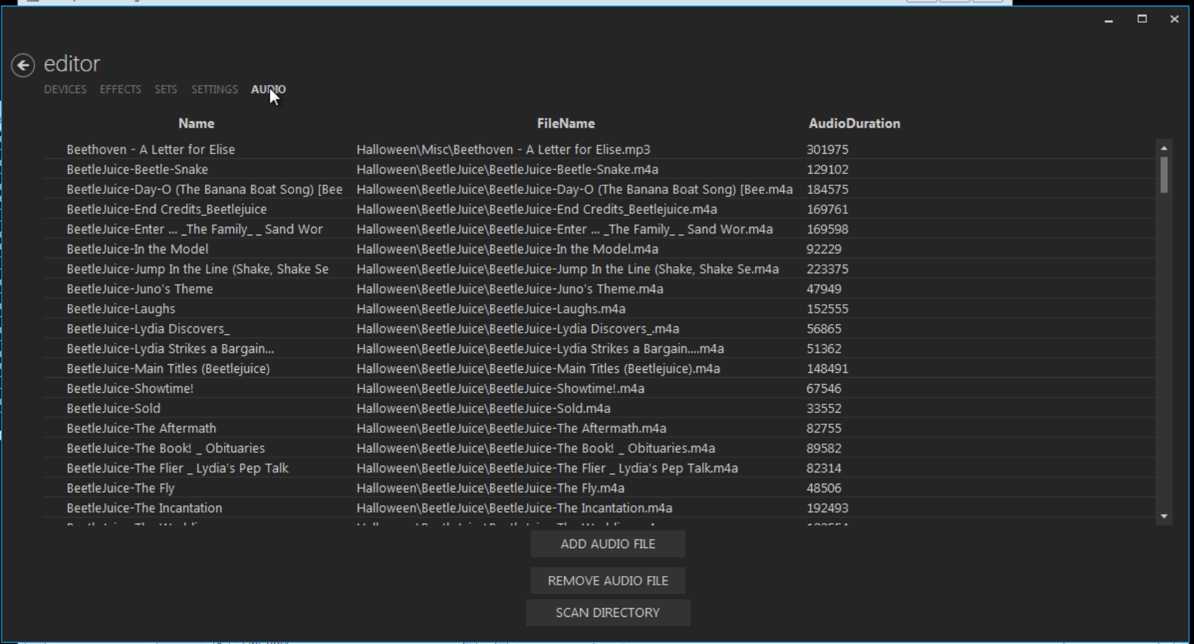Open the Devices tab
Viewport: 1194px width, 644px height.
coord(65,89)
